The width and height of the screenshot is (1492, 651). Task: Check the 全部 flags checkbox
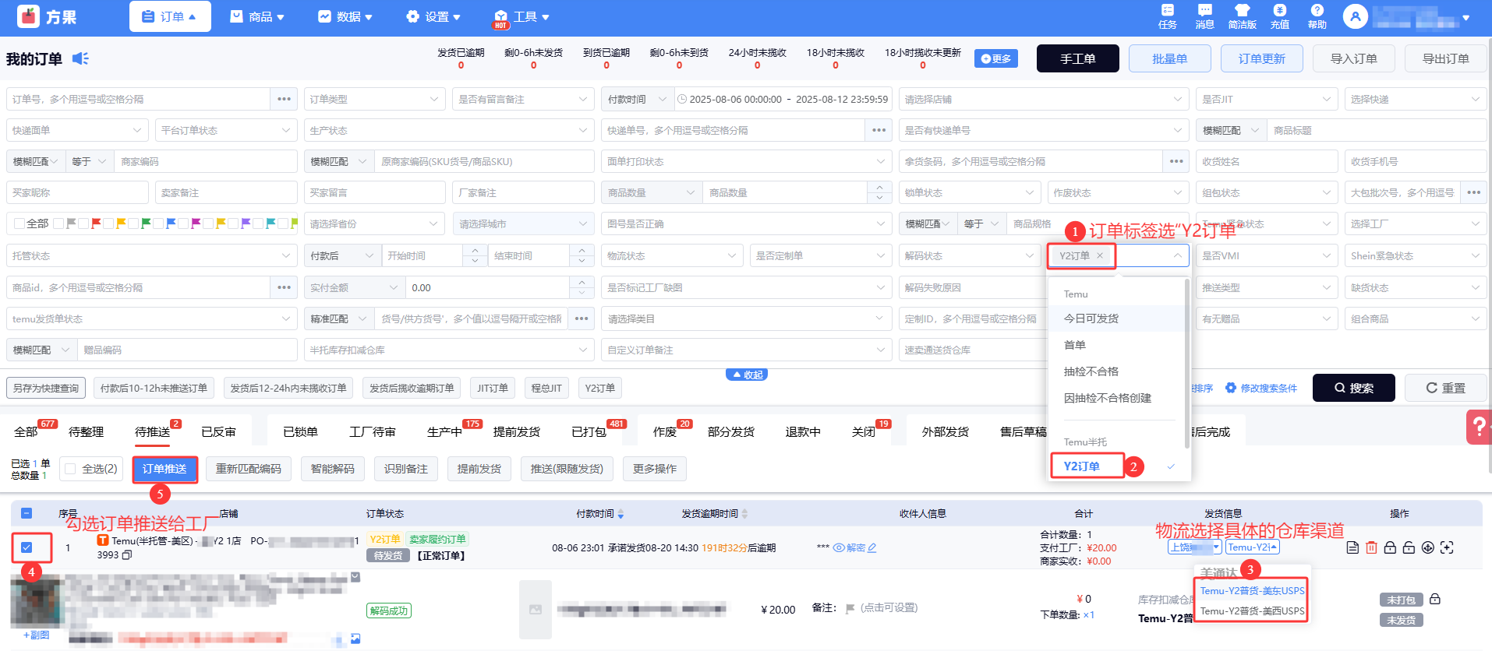tap(19, 223)
